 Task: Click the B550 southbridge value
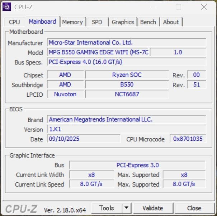click(x=127, y=85)
